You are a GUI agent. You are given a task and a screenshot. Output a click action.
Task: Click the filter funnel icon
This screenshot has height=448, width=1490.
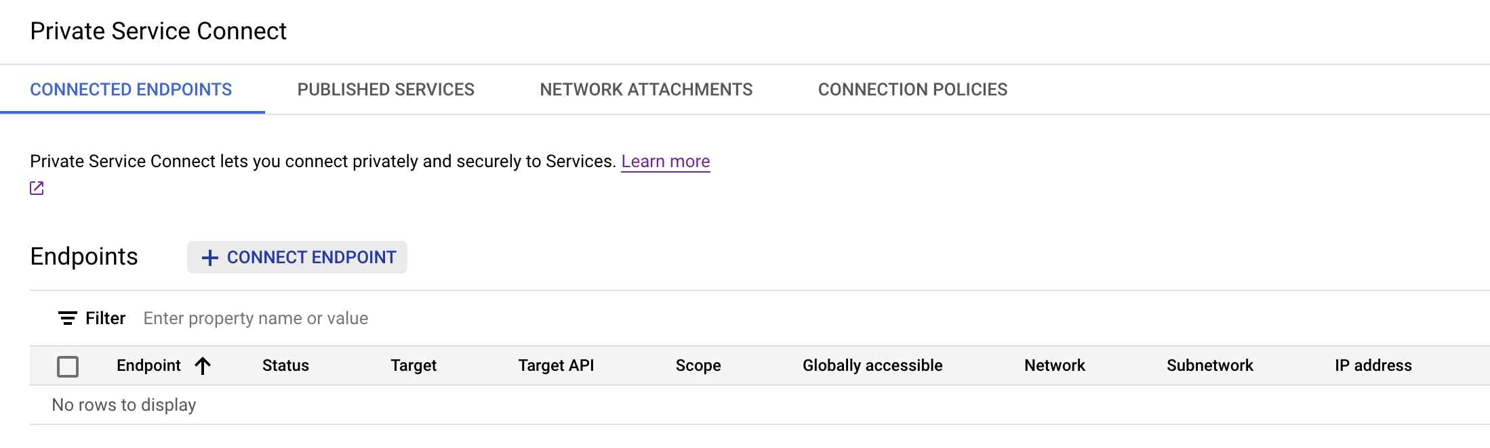tap(67, 318)
